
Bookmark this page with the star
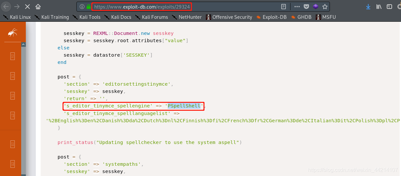pyautogui.click(x=325, y=7)
